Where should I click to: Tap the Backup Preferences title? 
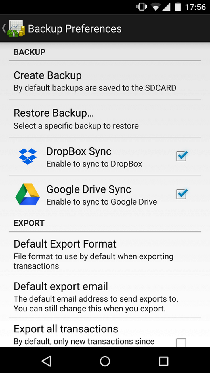(x=75, y=29)
